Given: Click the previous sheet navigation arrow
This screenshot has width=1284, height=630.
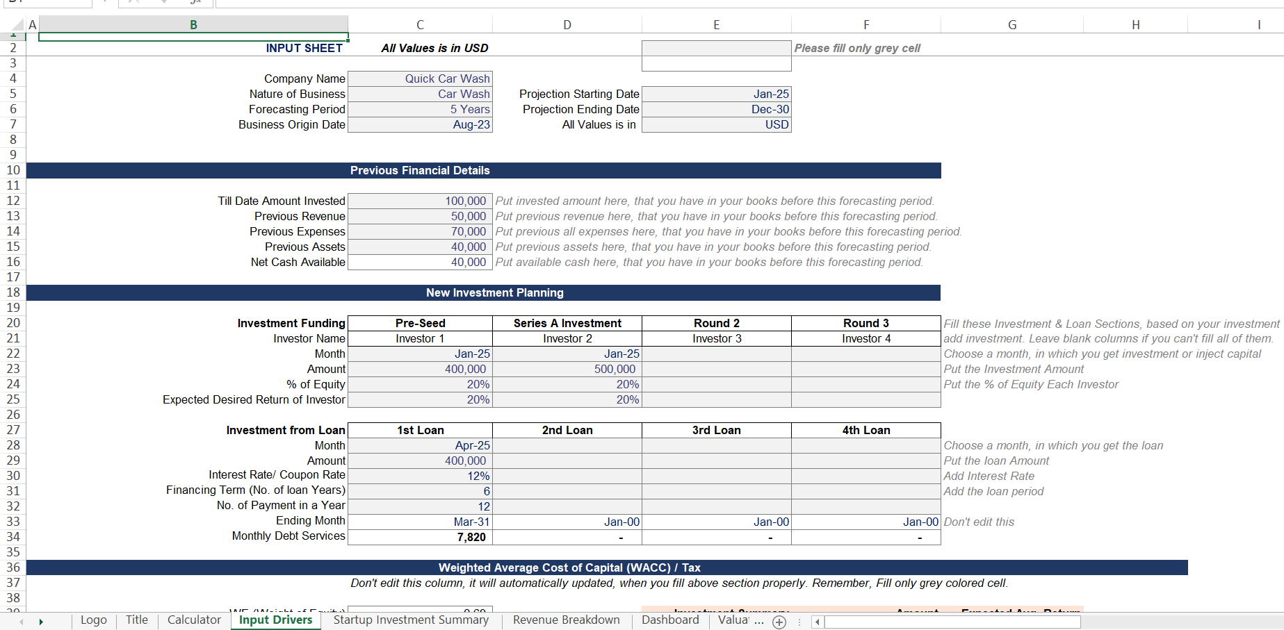Looking at the screenshot, I should click(22, 622).
